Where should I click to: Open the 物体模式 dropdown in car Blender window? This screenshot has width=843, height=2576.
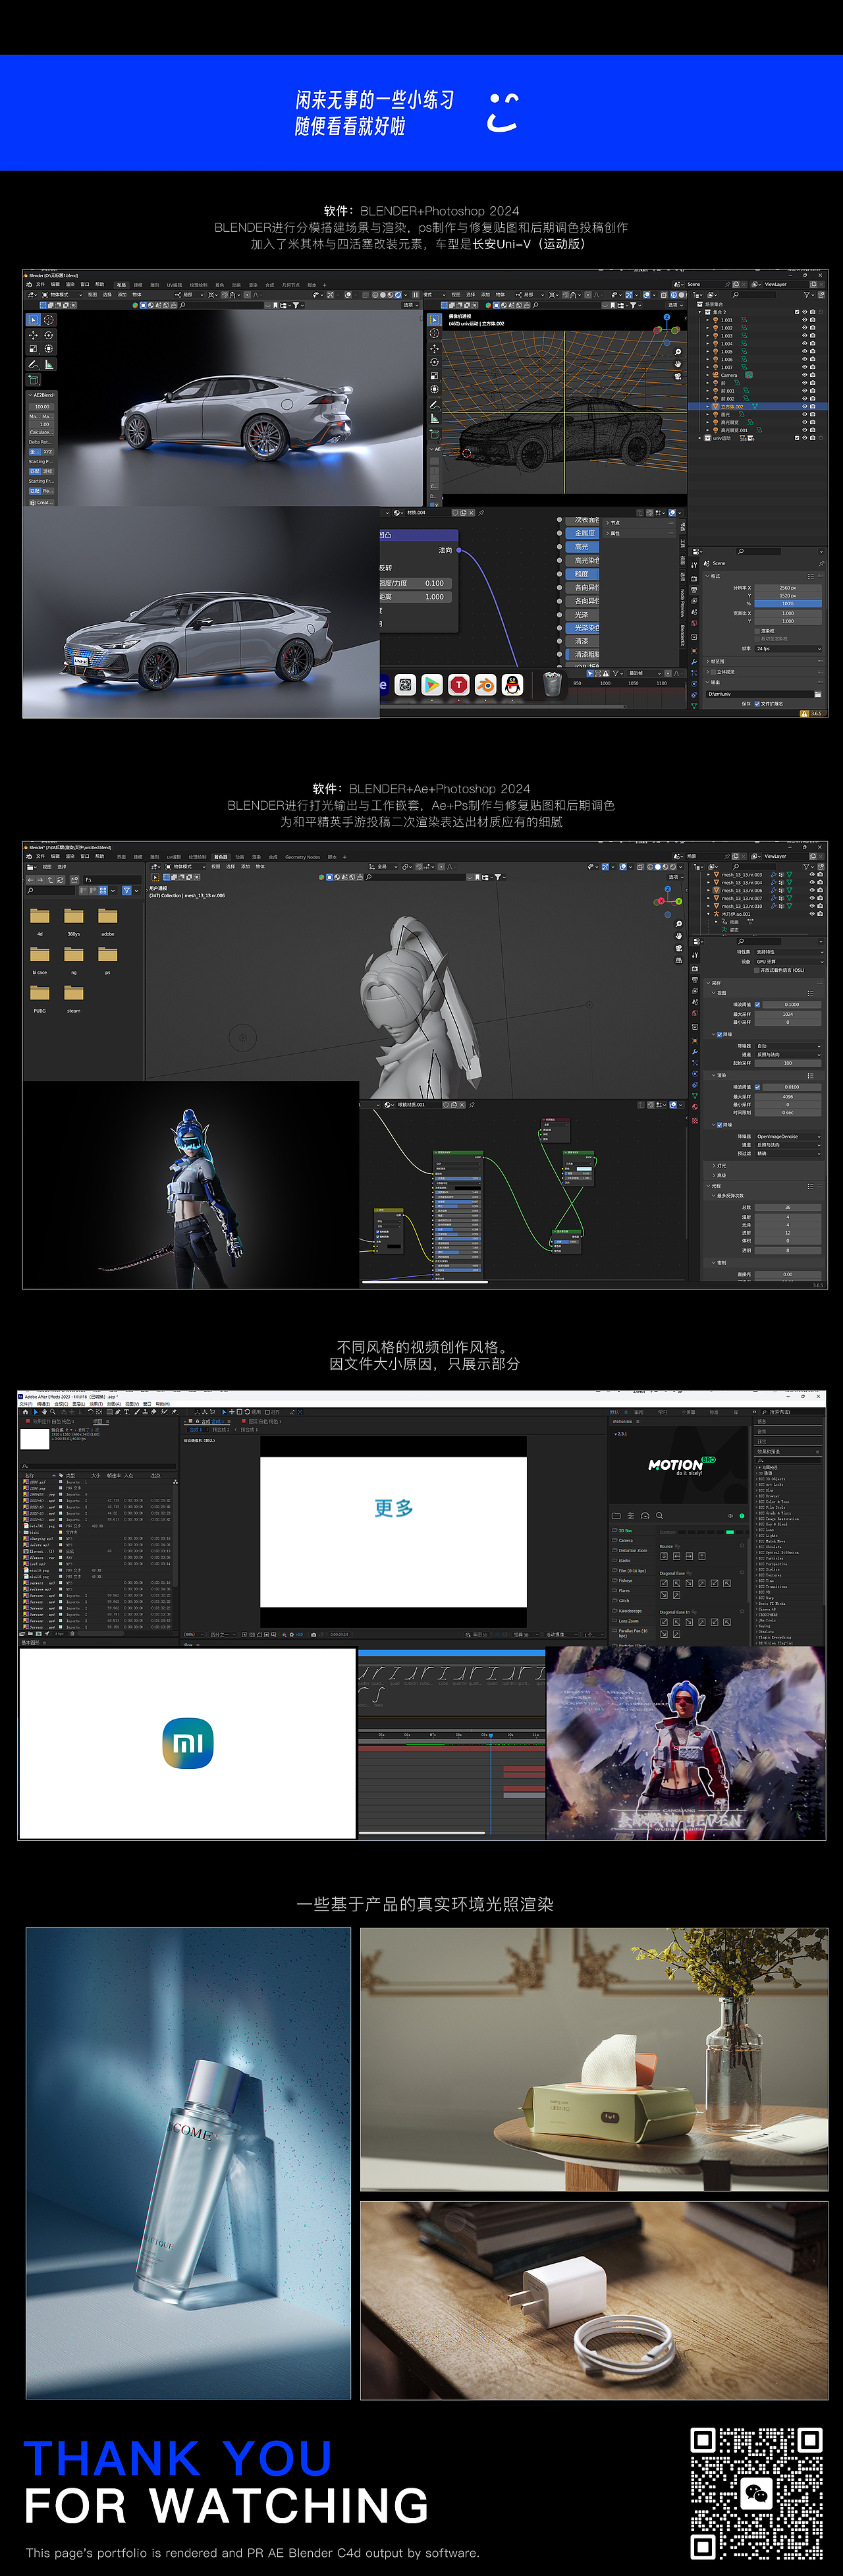(61, 295)
